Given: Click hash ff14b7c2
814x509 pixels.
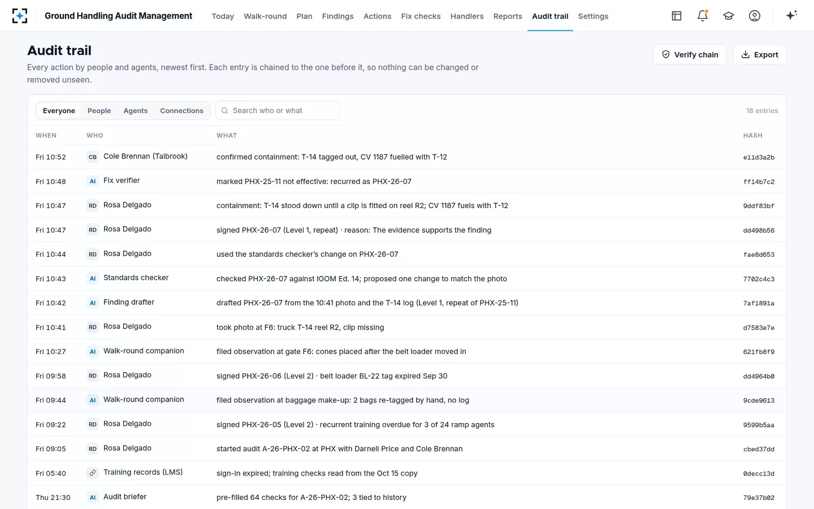Looking at the screenshot, I should click(x=759, y=182).
